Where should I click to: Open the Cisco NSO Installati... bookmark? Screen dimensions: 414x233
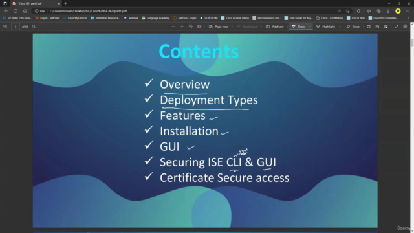383,18
